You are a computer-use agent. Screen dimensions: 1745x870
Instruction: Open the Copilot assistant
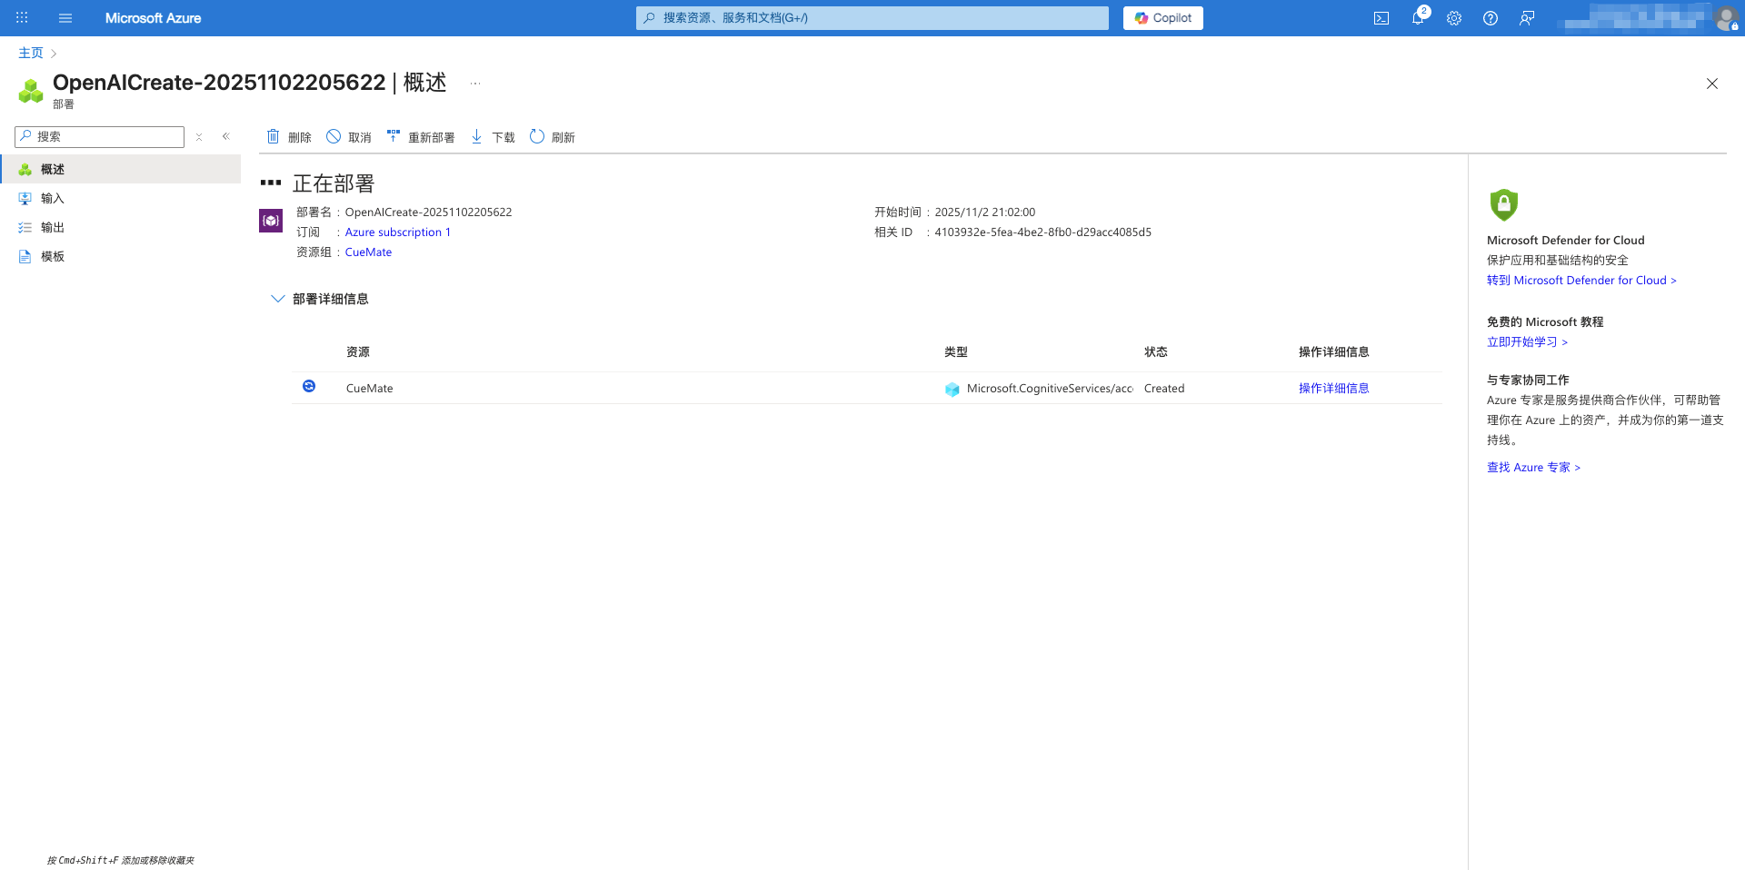pyautogui.click(x=1162, y=17)
